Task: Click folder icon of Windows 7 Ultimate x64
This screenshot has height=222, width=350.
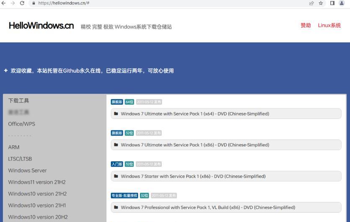Action: click(116, 114)
